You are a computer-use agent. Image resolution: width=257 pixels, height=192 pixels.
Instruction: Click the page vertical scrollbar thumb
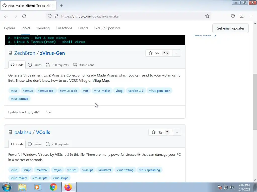coord(255,101)
